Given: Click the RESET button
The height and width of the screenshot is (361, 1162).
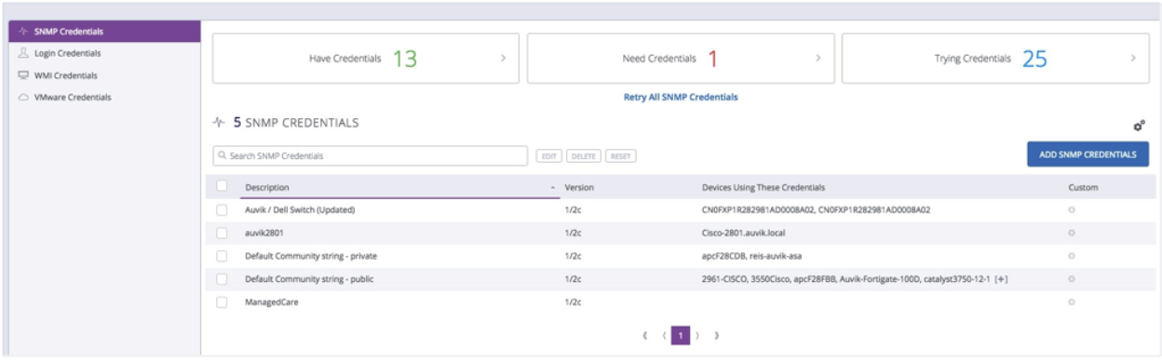Looking at the screenshot, I should coord(620,156).
